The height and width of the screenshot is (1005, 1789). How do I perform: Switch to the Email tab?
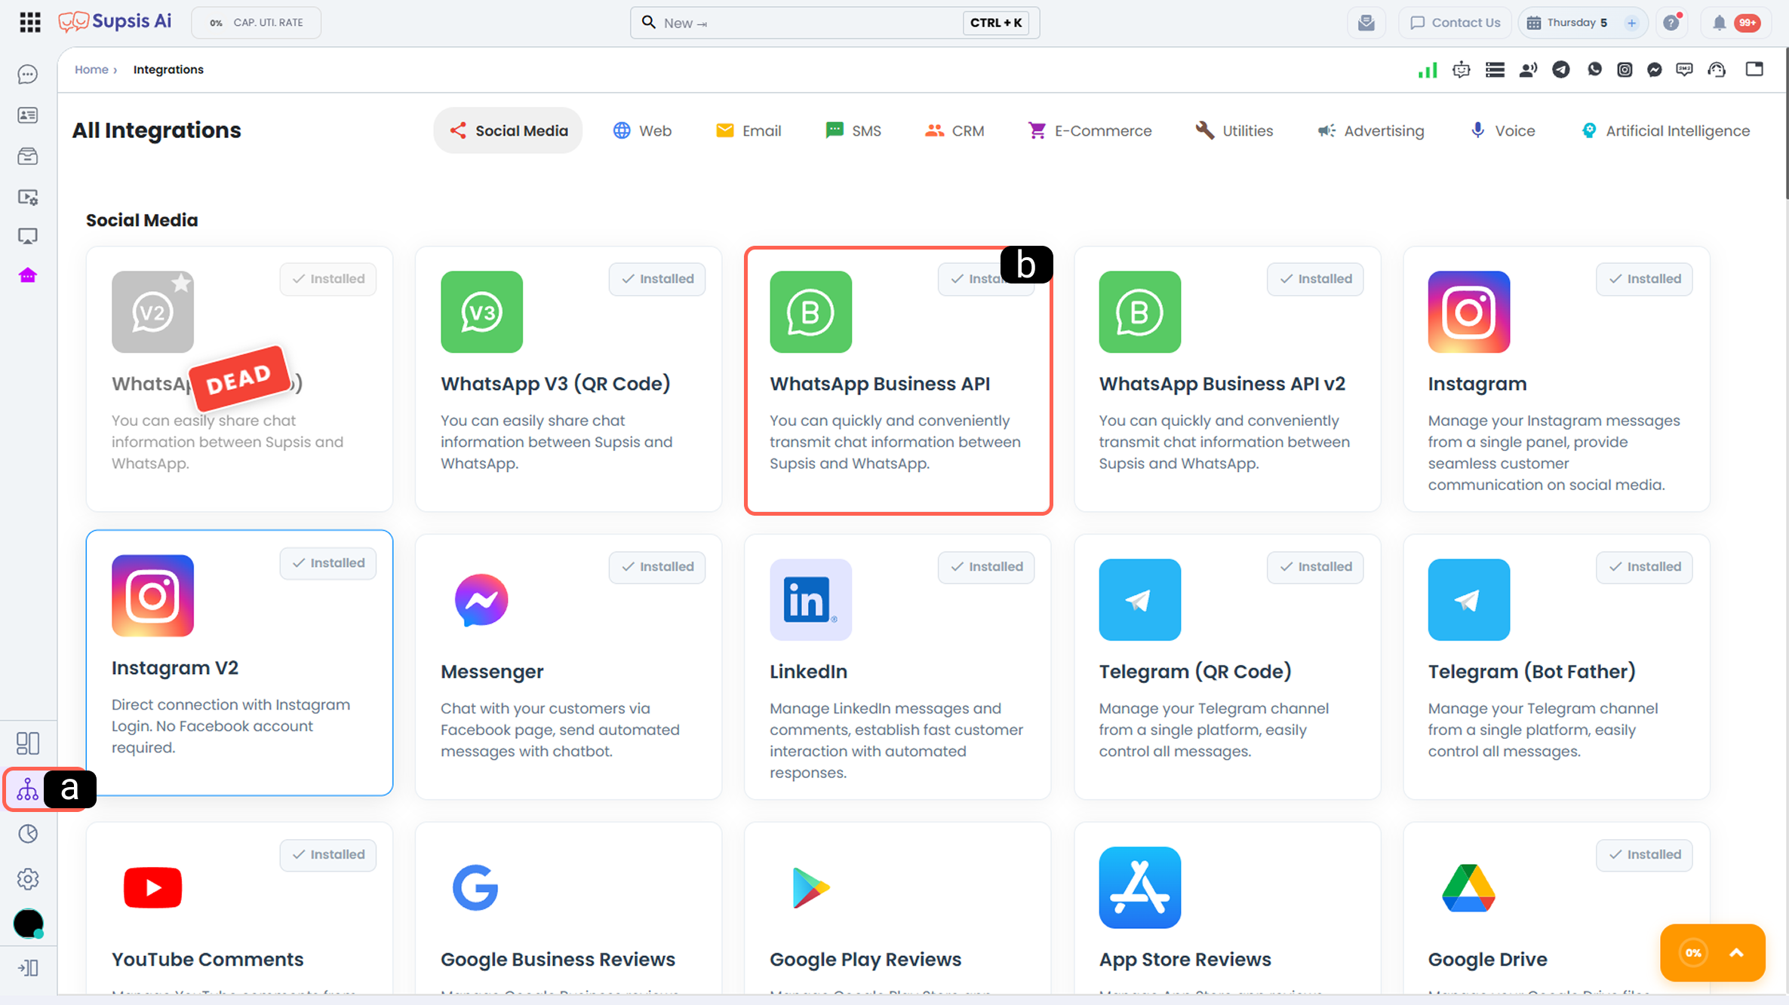pyautogui.click(x=748, y=130)
